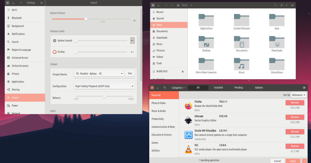The width and height of the screenshot is (311, 163).
Task: Click the Test button for output device
Action: (x=130, y=73)
